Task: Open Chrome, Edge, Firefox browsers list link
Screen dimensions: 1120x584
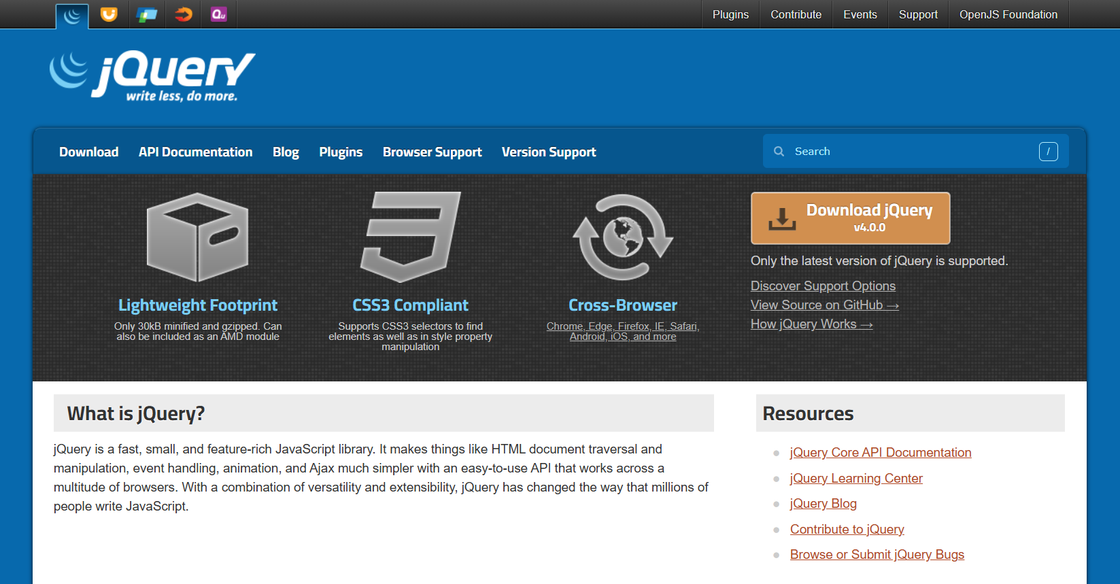Action: 623,331
